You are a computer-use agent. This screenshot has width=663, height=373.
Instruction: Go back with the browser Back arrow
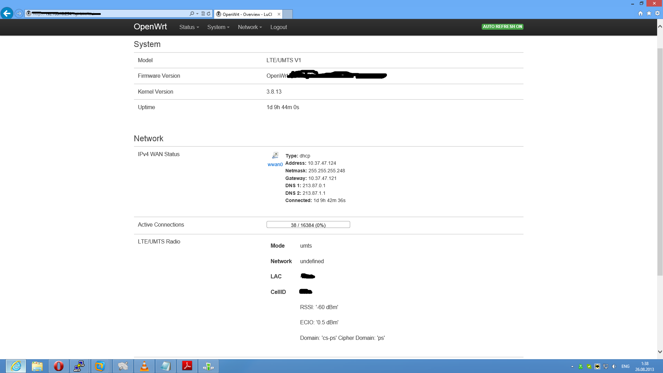[x=7, y=13]
